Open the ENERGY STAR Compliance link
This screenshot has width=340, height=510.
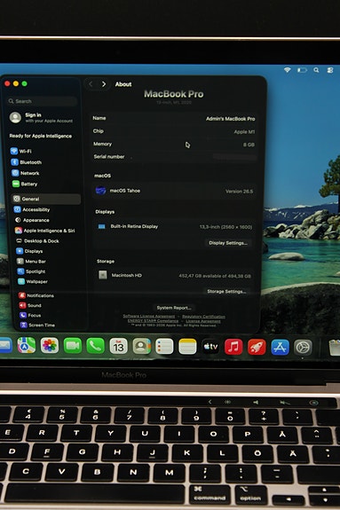pos(153,321)
